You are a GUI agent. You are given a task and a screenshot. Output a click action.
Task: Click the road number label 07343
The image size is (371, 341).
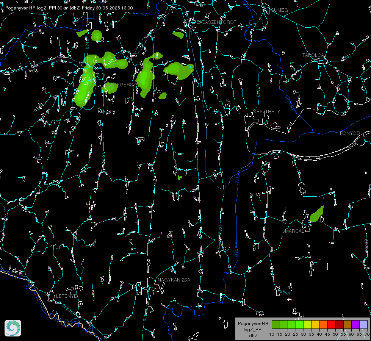click(258, 91)
